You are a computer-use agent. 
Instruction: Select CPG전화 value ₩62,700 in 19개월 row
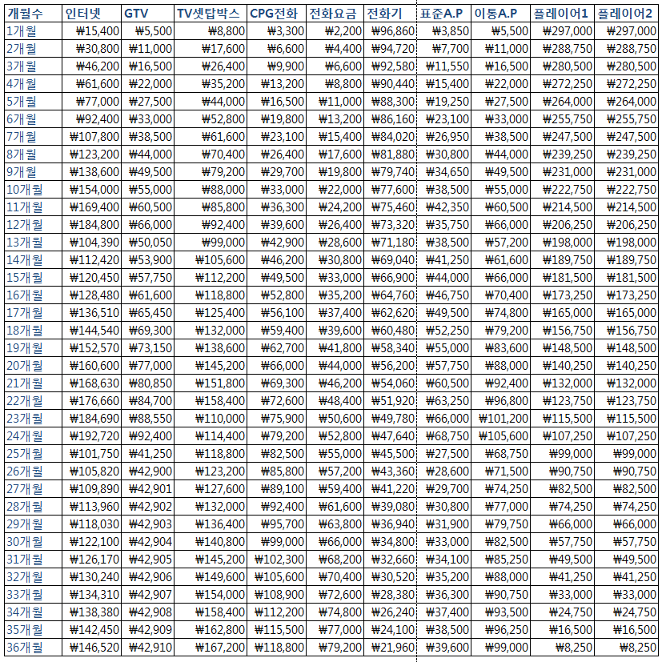276,348
